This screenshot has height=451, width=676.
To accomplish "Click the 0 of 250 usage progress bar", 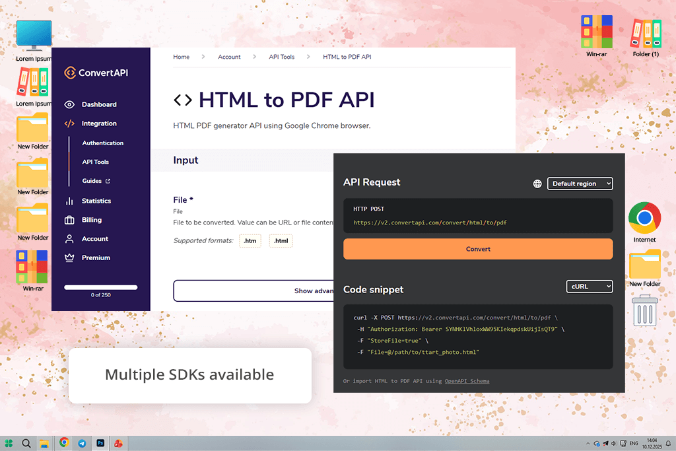I will coord(101,287).
